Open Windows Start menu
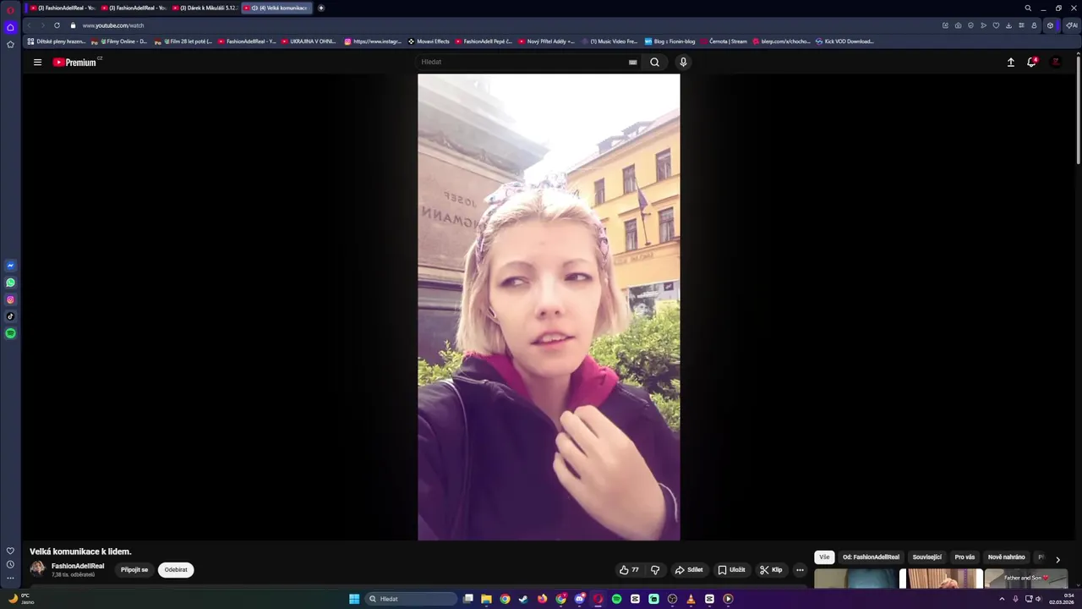Viewport: 1082px width, 609px height. coord(354,599)
